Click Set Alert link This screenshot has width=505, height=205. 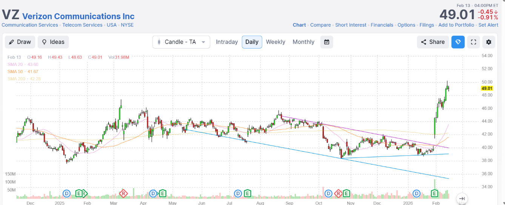click(488, 25)
